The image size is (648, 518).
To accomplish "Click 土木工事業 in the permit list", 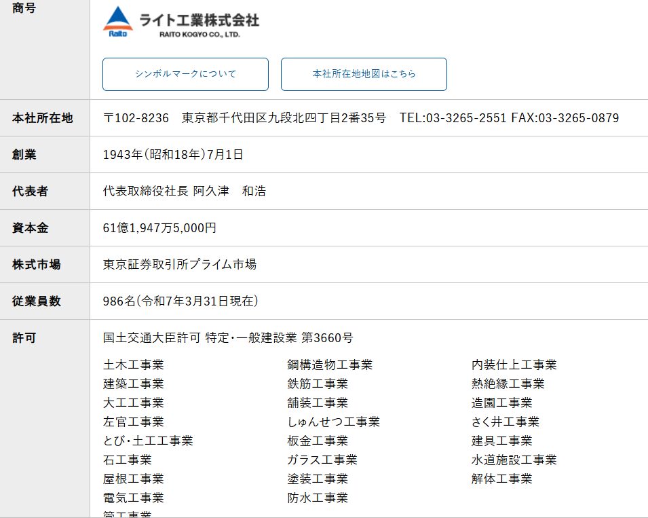I will click(134, 365).
